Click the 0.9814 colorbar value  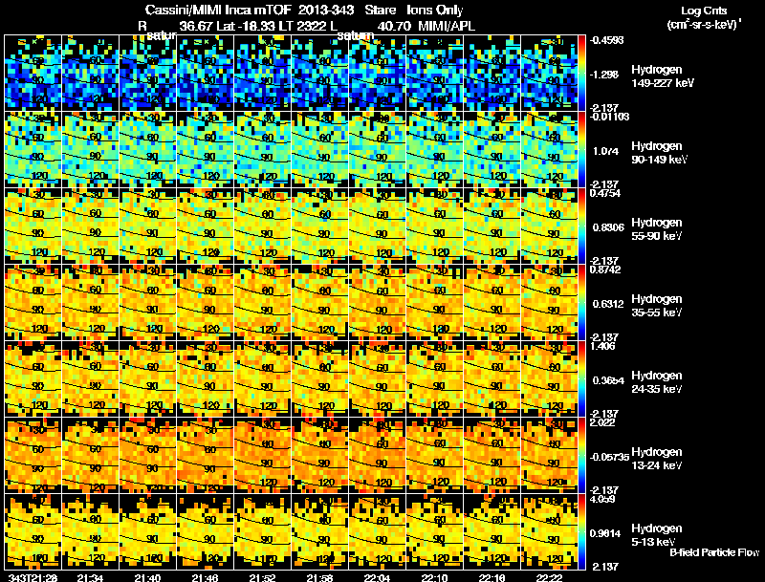point(605,533)
